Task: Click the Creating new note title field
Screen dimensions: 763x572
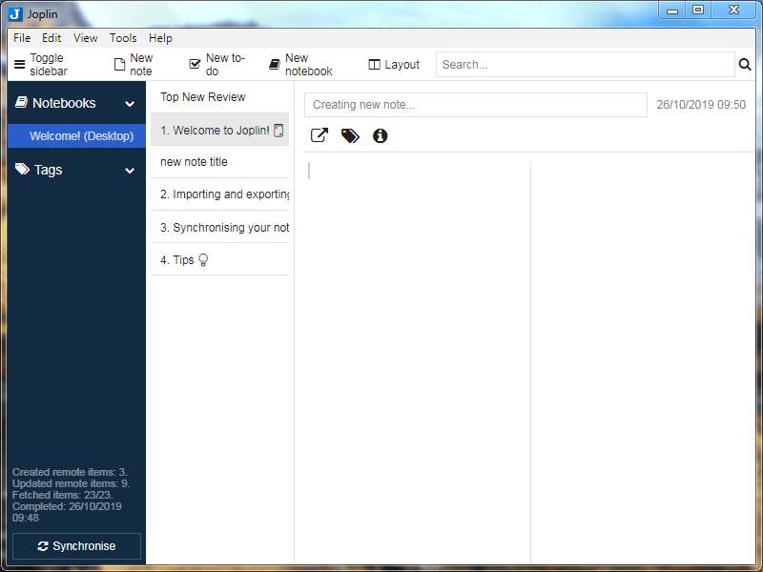Action: point(475,105)
